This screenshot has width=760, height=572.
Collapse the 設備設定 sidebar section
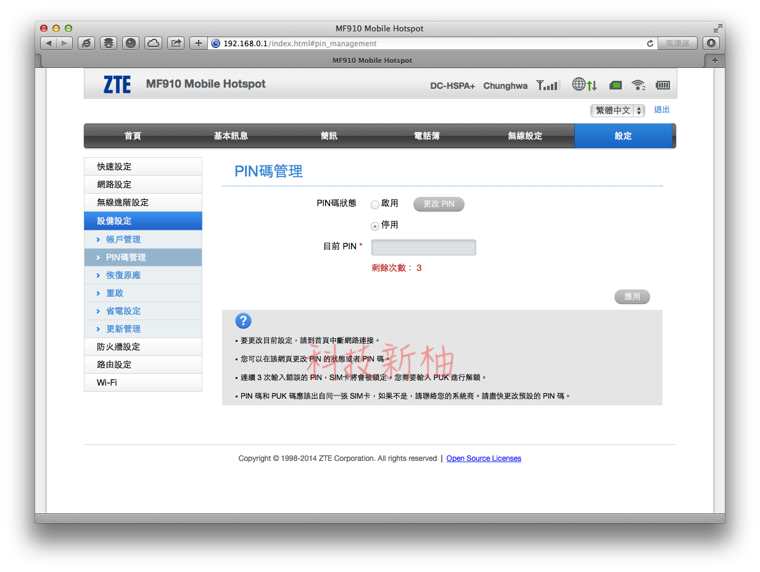143,221
